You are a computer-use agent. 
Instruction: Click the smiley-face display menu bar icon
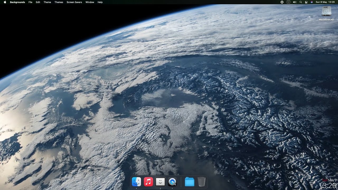(288, 2)
